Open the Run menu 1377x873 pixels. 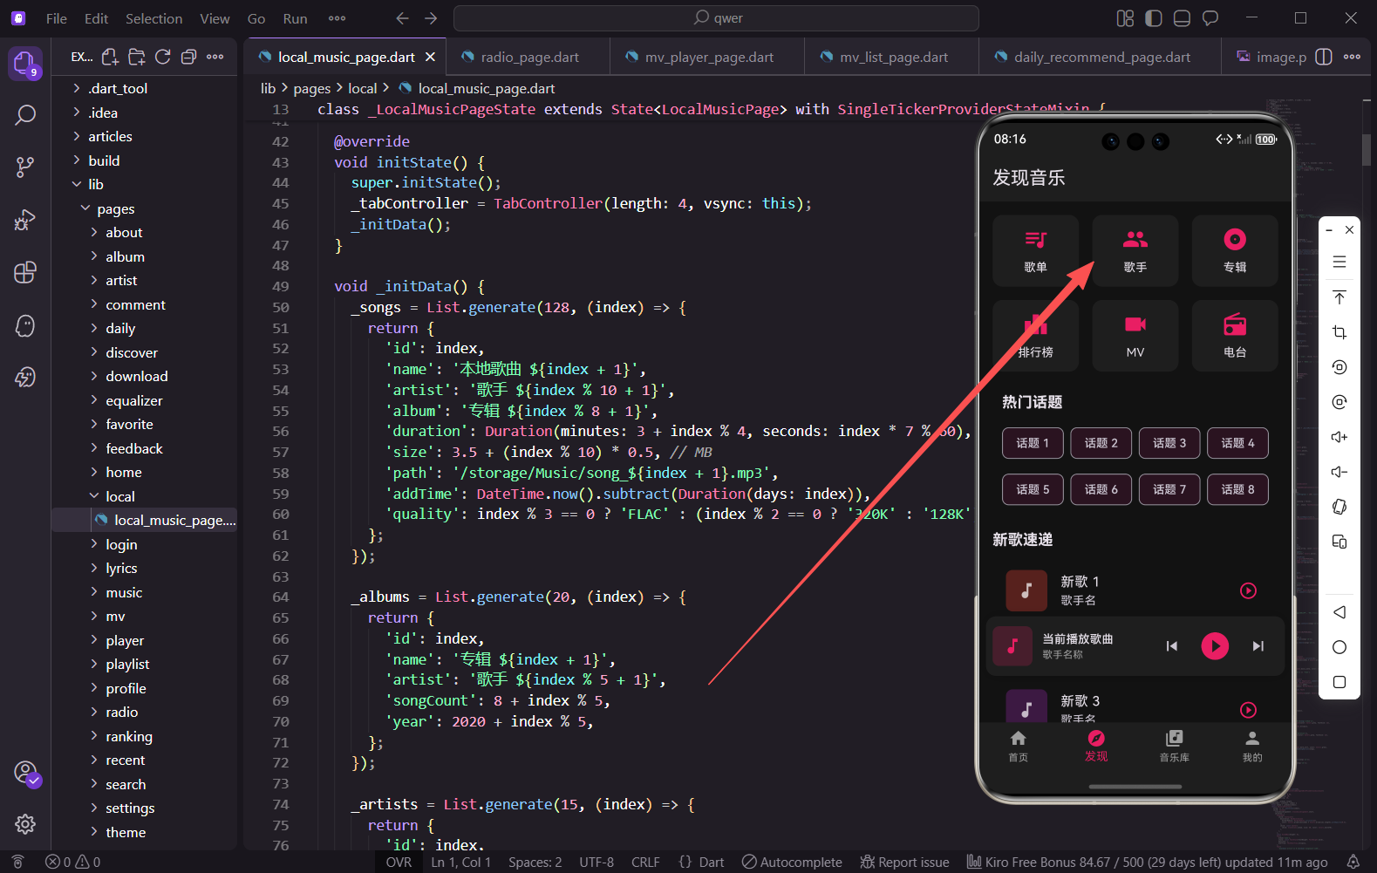pyautogui.click(x=295, y=18)
